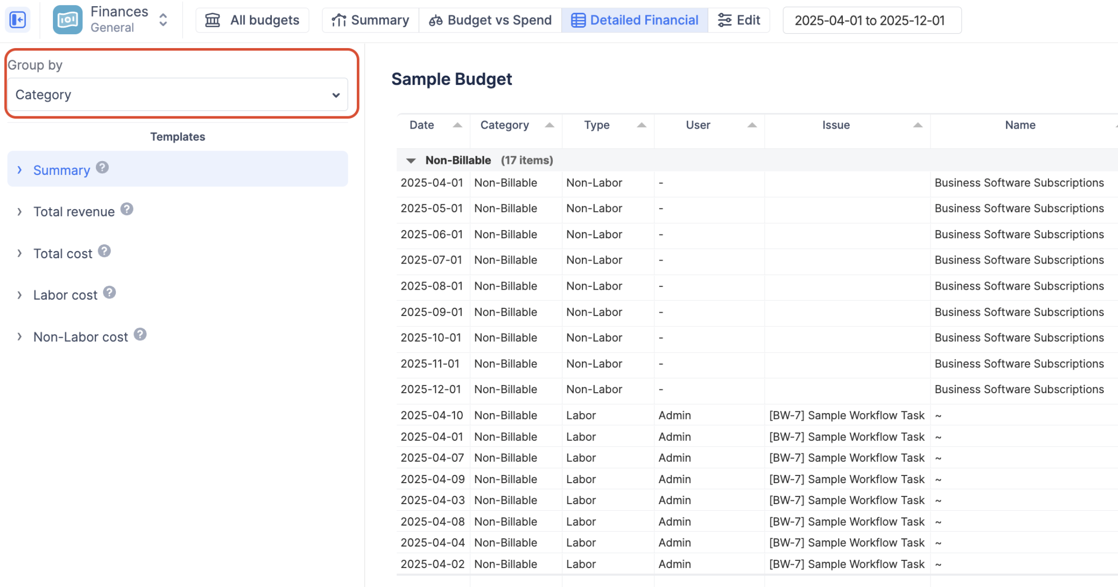Open the Group by Category dropdown

177,95
